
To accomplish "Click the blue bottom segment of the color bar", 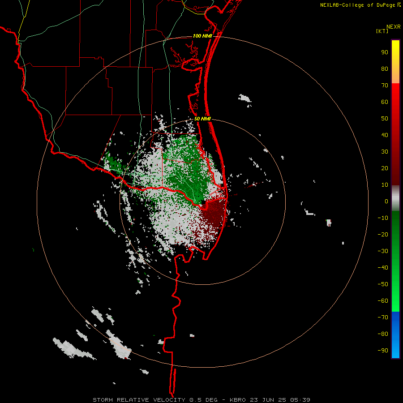I will click(395, 335).
